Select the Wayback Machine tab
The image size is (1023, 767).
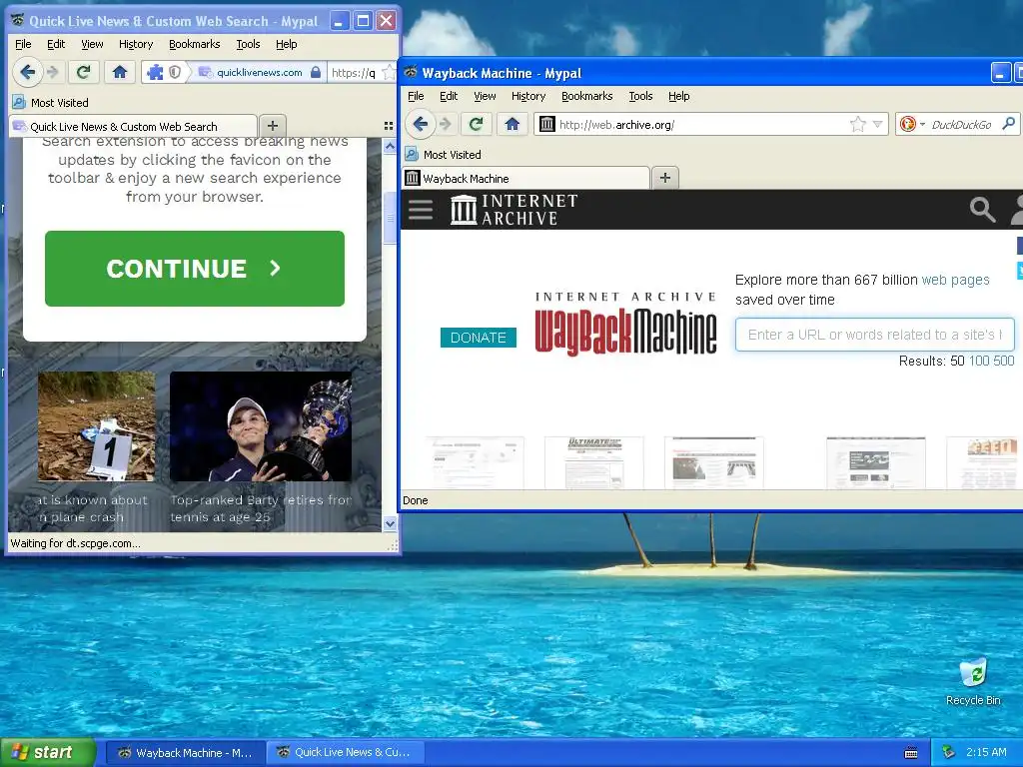[x=525, y=178]
